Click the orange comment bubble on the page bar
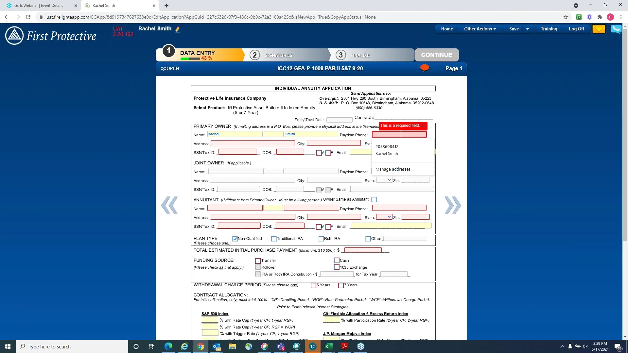 coord(425,68)
